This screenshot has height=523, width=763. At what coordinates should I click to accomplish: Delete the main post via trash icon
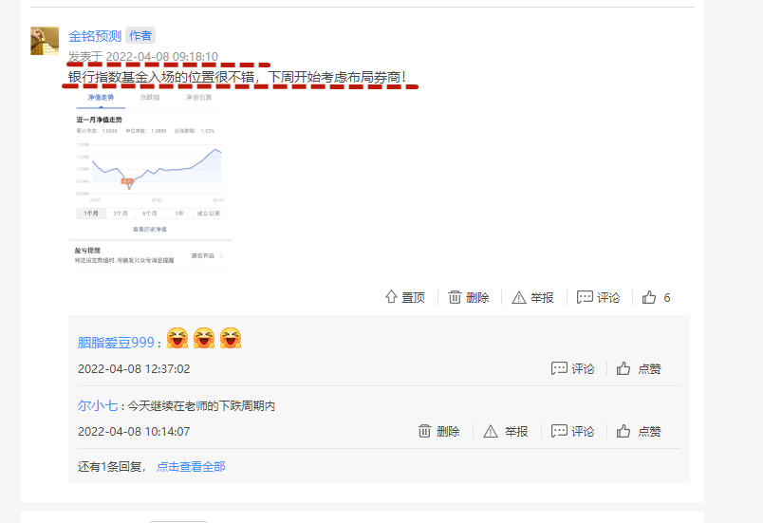[468, 297]
